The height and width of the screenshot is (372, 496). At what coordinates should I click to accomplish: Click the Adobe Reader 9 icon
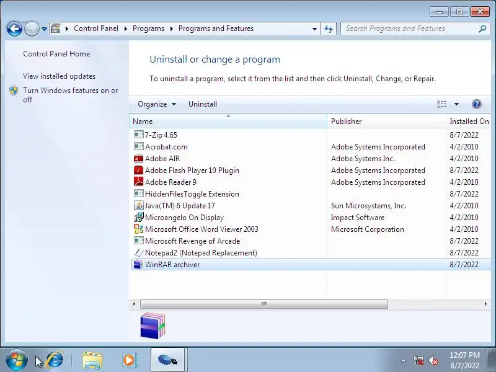(x=138, y=182)
